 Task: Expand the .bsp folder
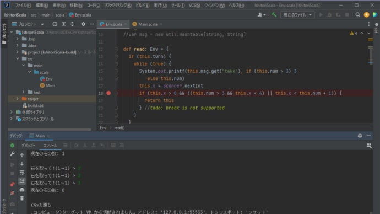pos(17,39)
